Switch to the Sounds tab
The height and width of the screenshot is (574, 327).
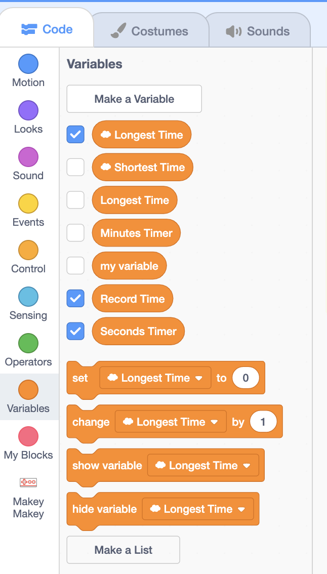pos(258,31)
